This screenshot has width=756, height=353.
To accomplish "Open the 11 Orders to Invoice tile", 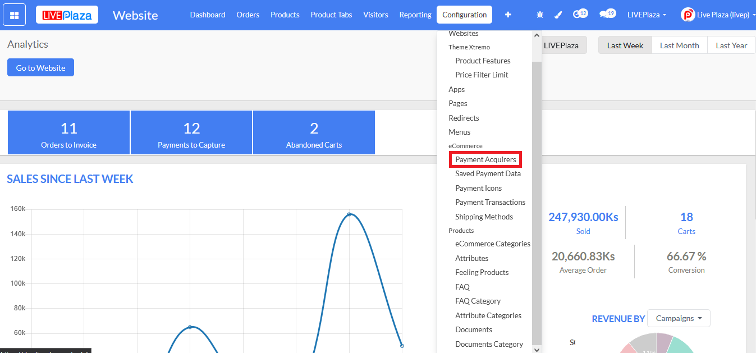I will click(68, 132).
